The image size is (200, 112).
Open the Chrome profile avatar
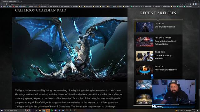point(196,4)
